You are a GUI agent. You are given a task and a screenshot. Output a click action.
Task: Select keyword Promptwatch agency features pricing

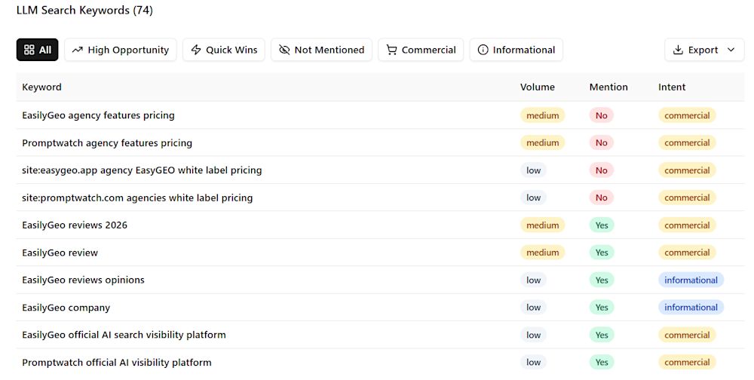(107, 142)
